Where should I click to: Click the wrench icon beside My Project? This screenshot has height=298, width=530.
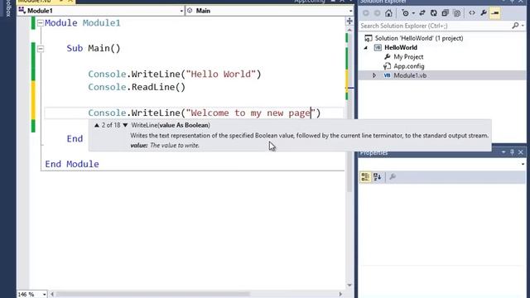(x=388, y=57)
